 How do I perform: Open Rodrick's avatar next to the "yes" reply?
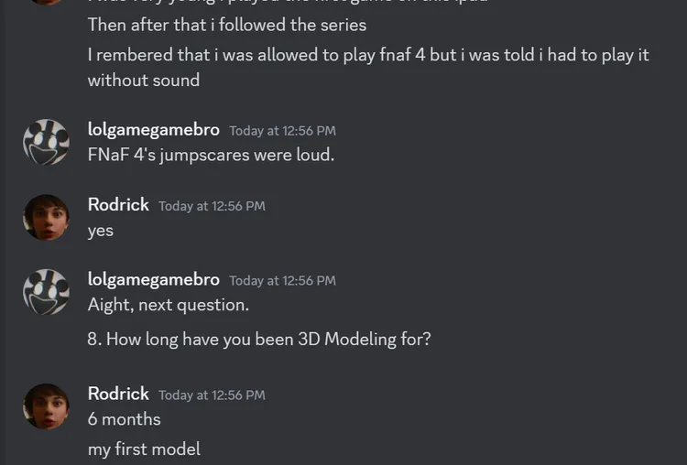tap(46, 217)
